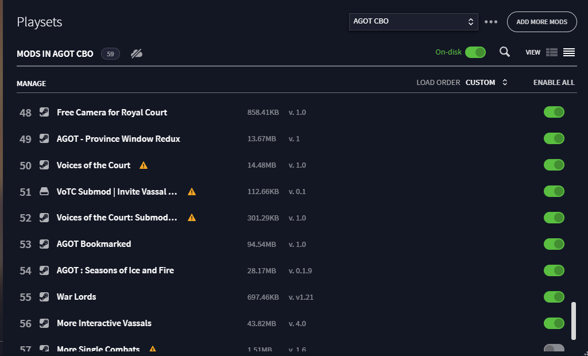Click the warning triangle on Voices of the Court
Screen dimensions: 588x356
pyautogui.click(x=144, y=165)
